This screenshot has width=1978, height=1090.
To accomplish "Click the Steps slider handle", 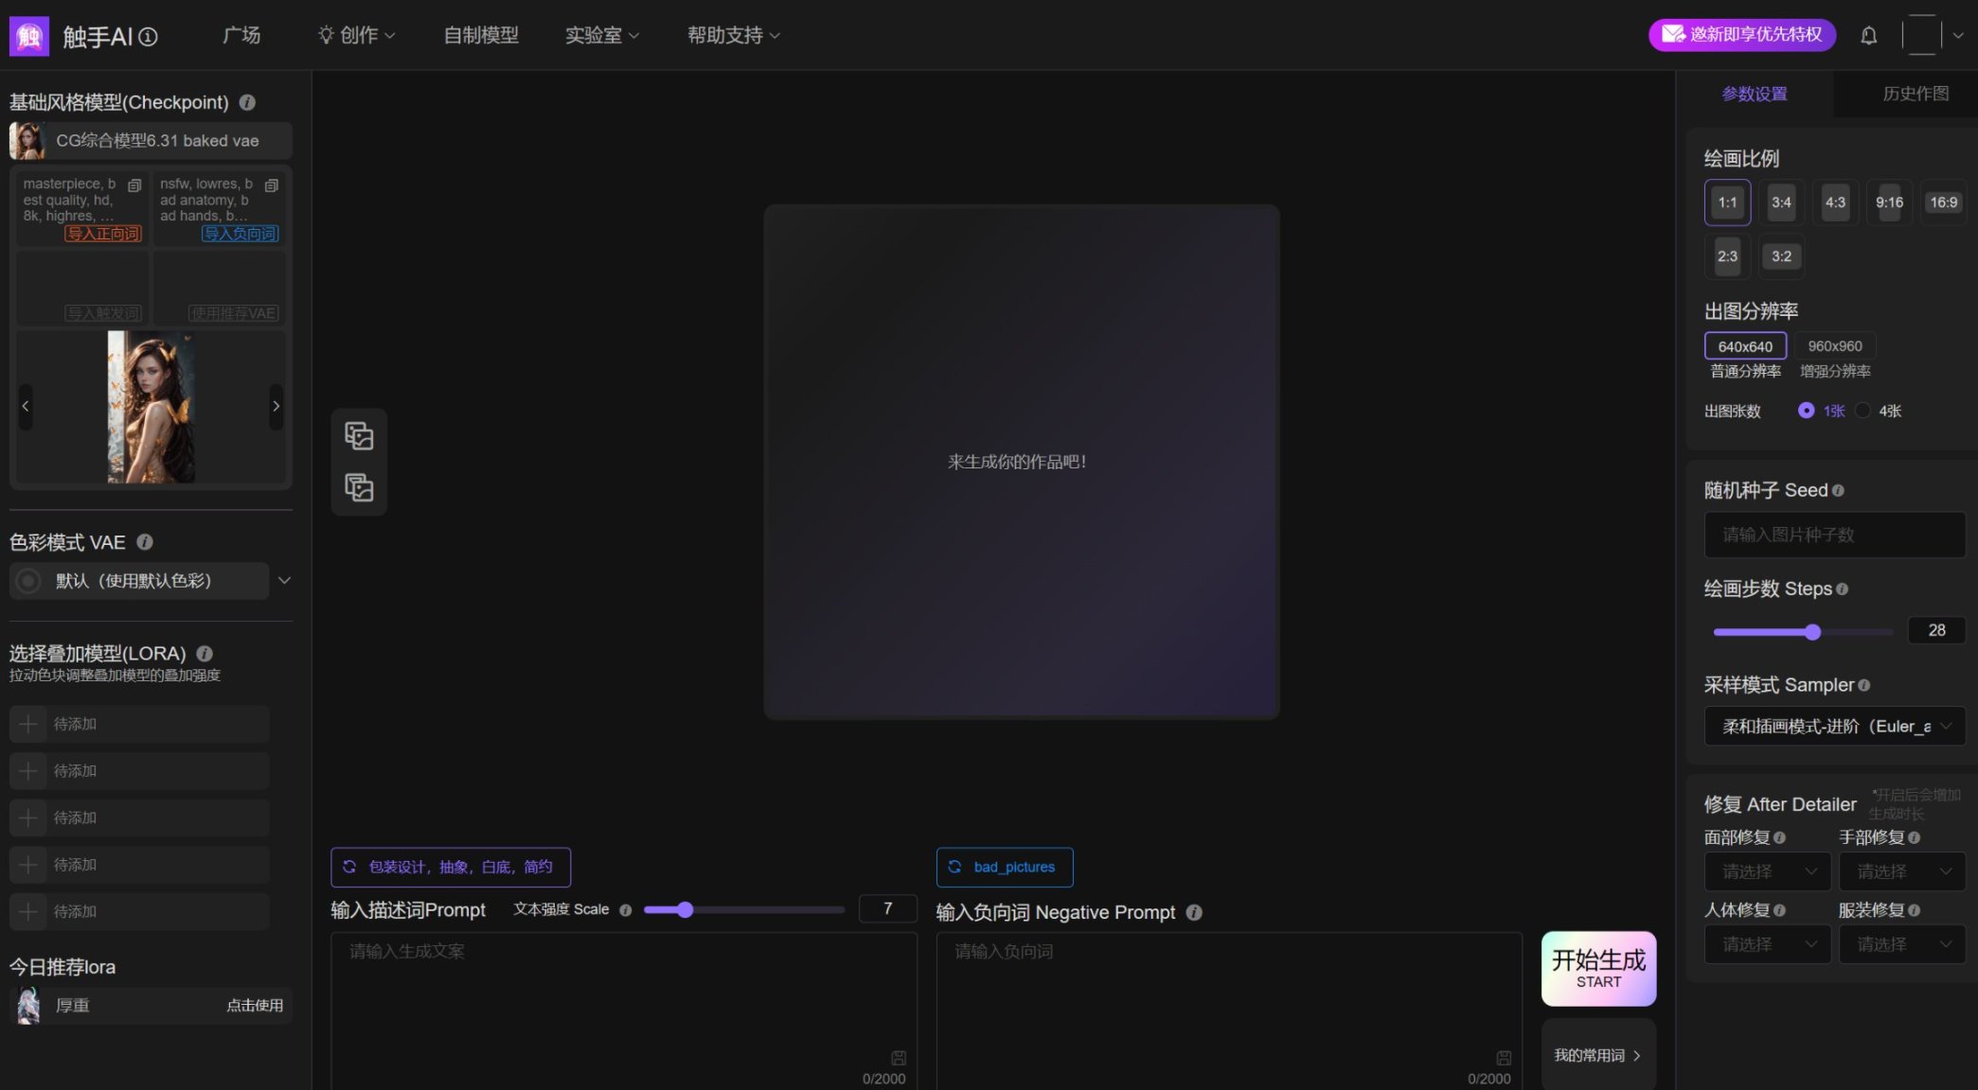I will coord(1812,632).
